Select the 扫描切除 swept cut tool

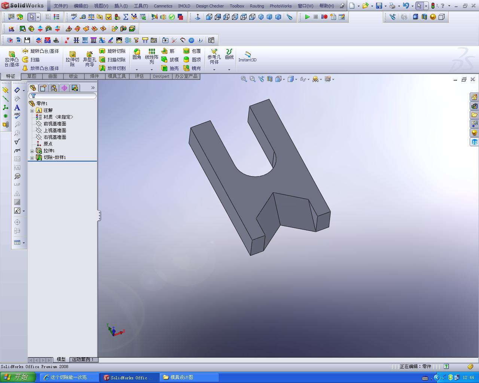coord(112,59)
